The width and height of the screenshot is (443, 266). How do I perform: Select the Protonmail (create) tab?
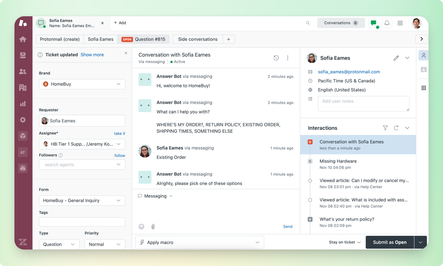(60, 39)
